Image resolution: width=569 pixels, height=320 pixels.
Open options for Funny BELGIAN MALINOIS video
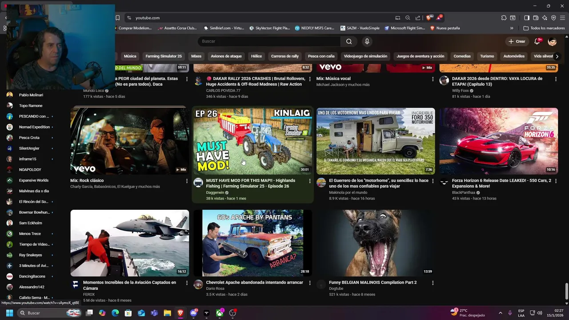tap(433, 283)
